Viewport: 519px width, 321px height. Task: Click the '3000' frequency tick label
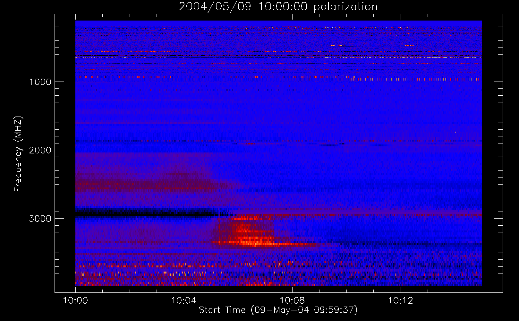click(x=40, y=219)
